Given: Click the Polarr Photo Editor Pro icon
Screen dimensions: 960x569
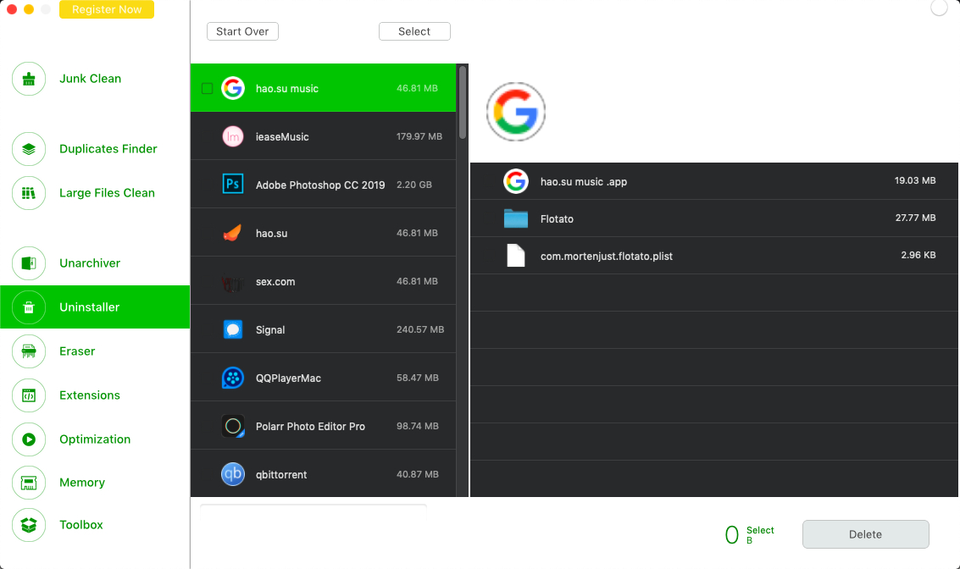Looking at the screenshot, I should point(233,426).
